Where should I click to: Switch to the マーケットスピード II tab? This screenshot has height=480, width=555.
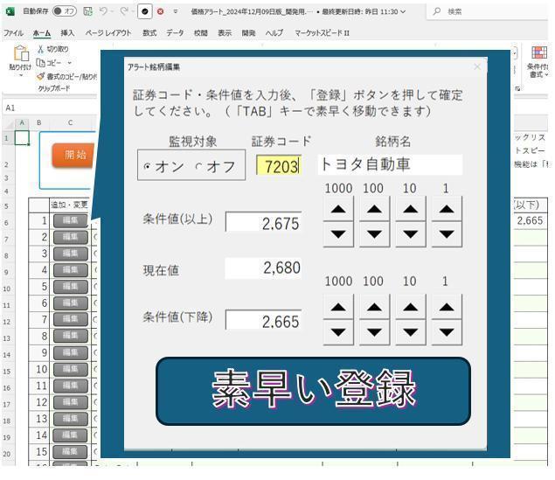[323, 33]
